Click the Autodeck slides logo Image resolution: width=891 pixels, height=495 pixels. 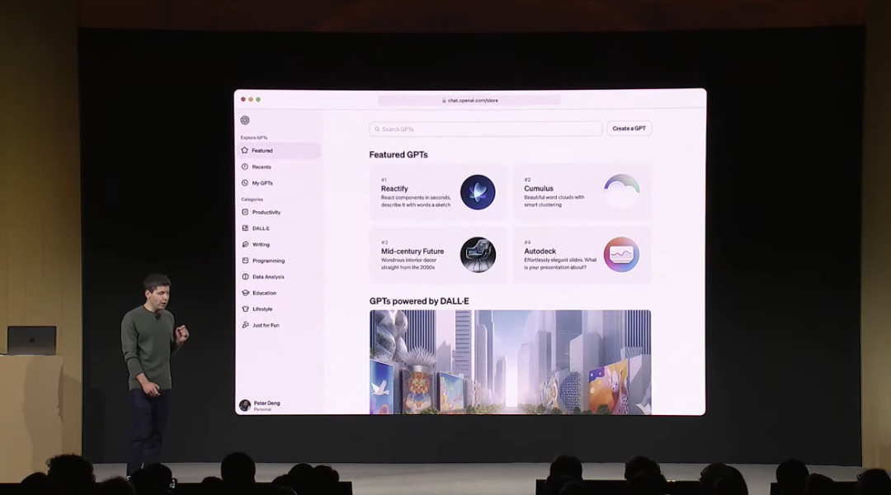pyautogui.click(x=621, y=255)
